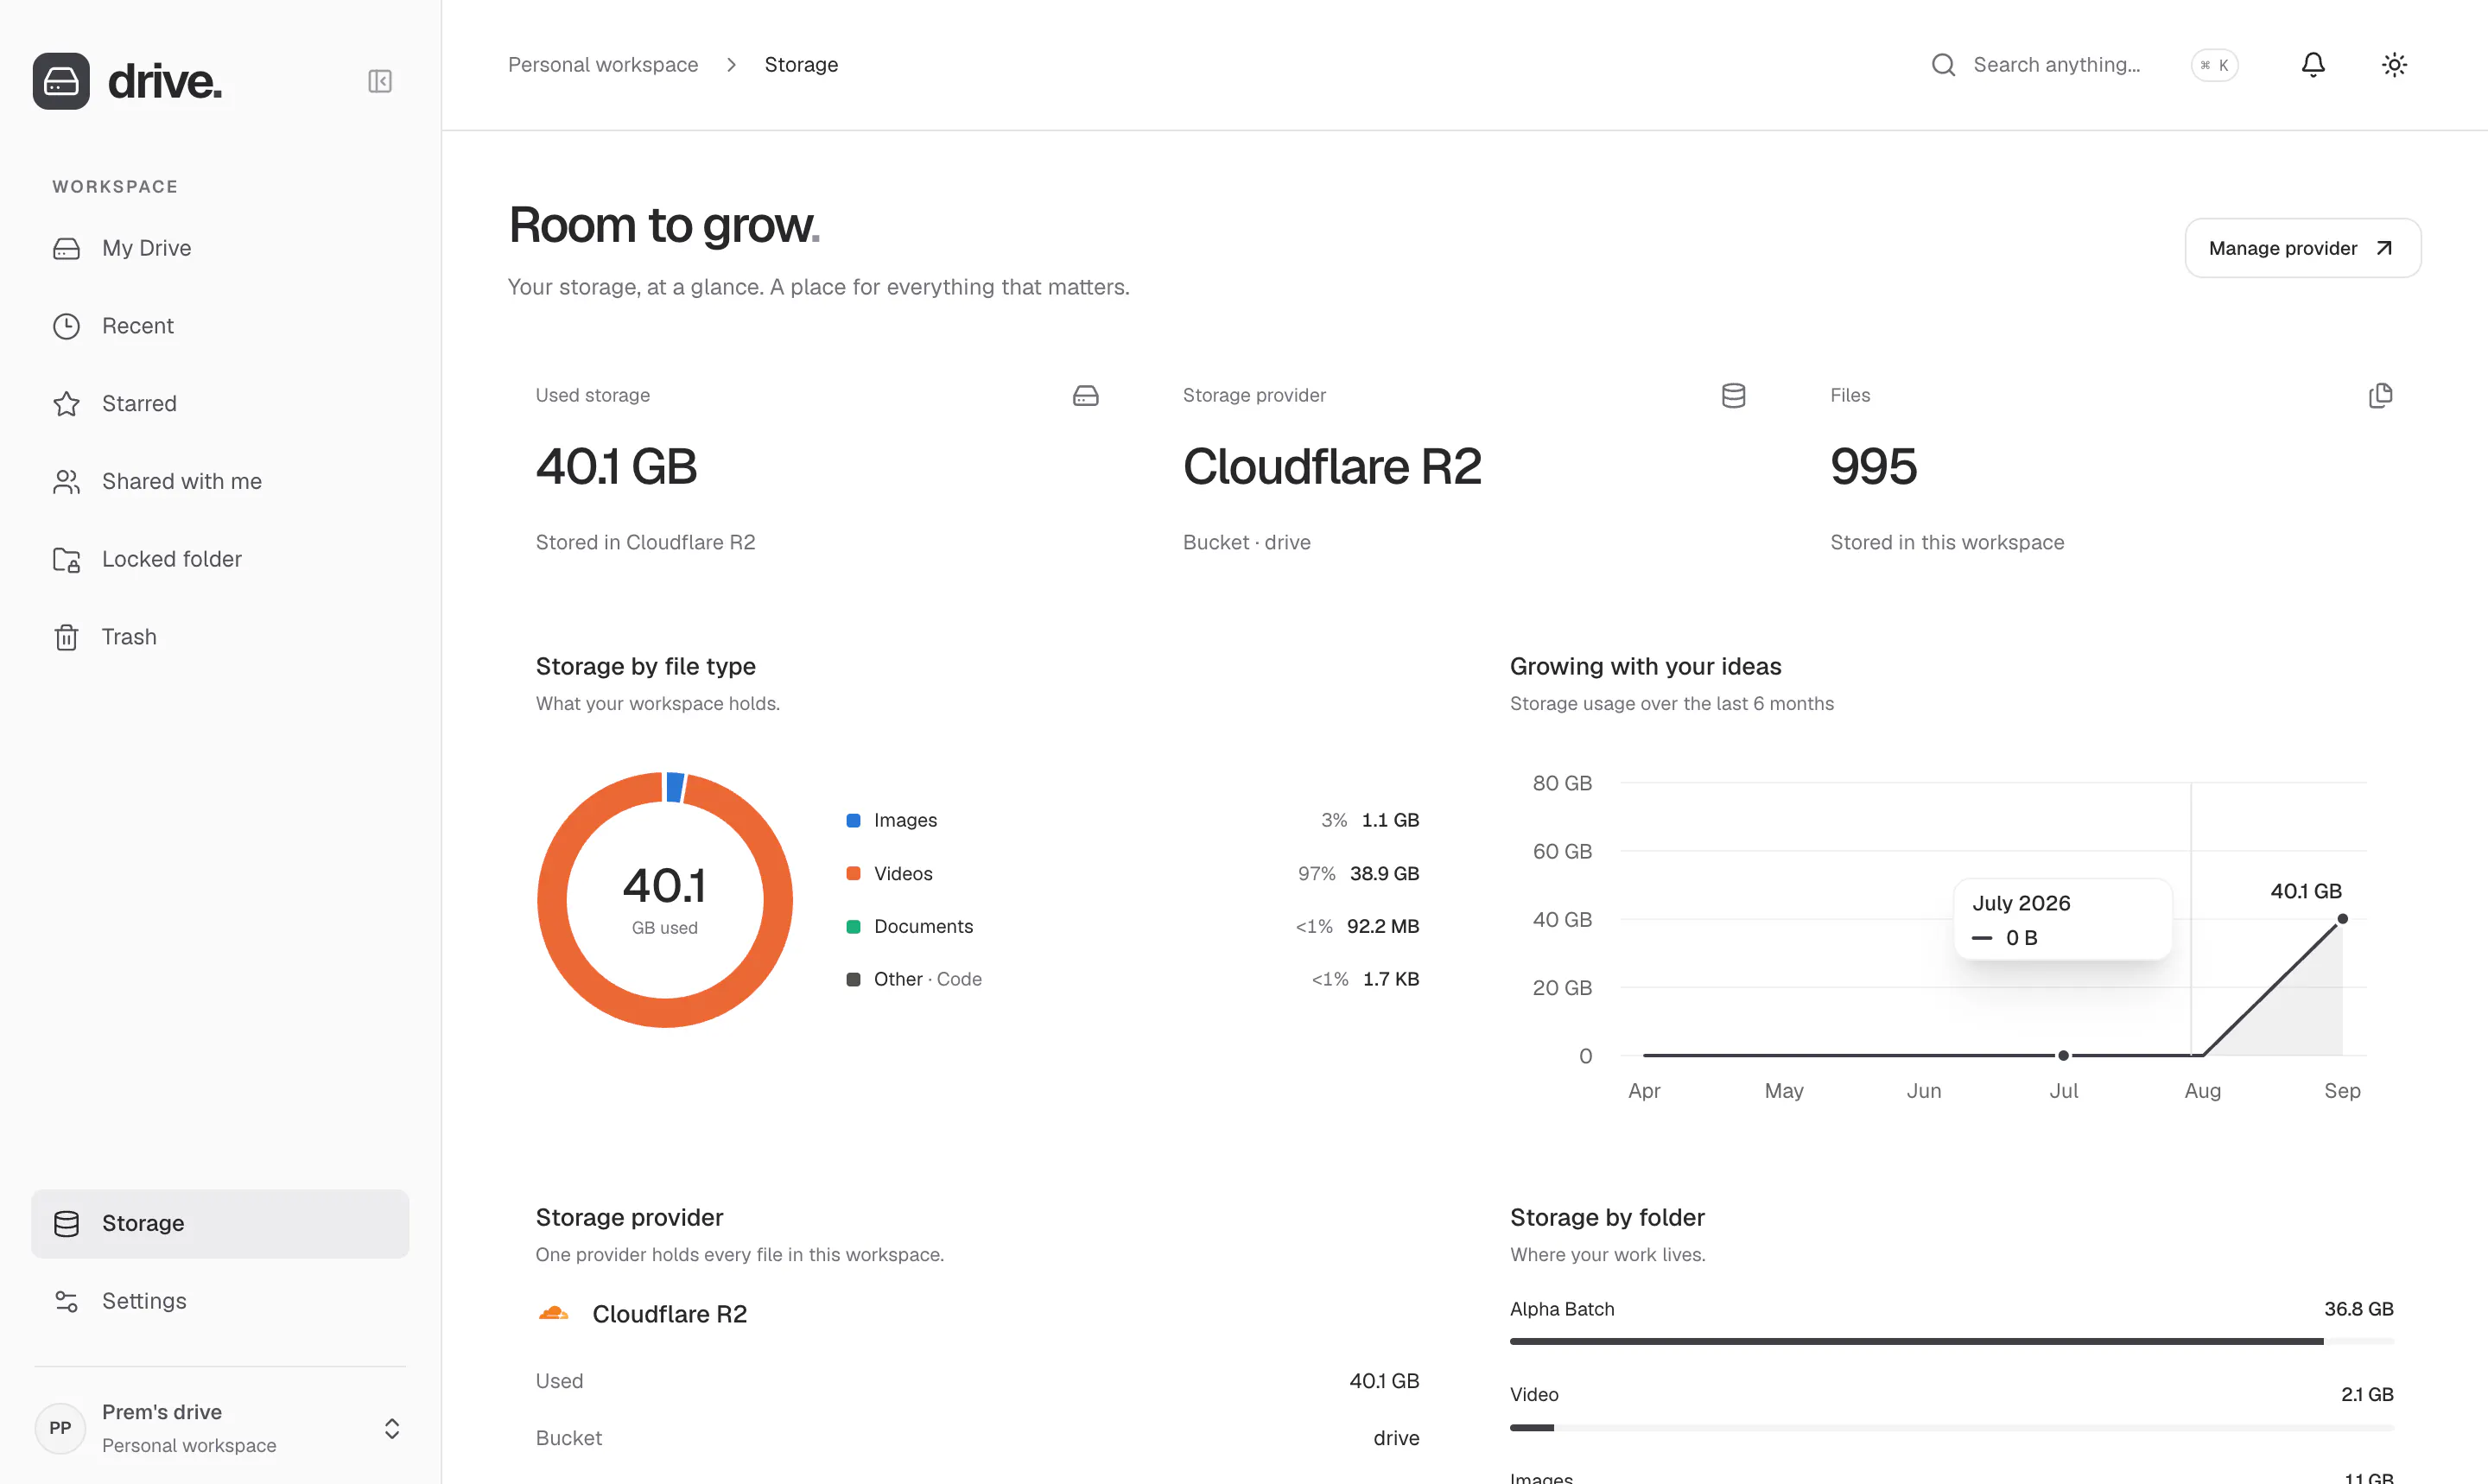Screen dimensions: 2488x1484
Task: Select the Videos legend row
Action: [x=1132, y=874]
